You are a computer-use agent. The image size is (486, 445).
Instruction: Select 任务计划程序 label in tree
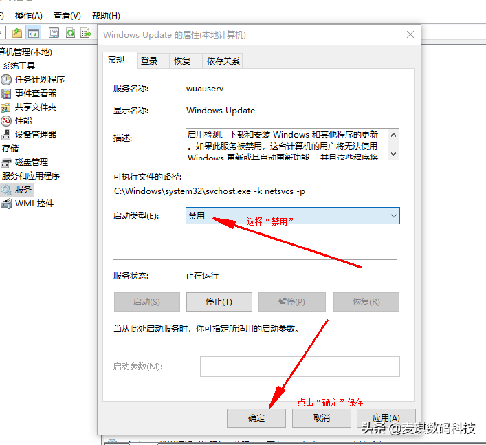click(40, 80)
